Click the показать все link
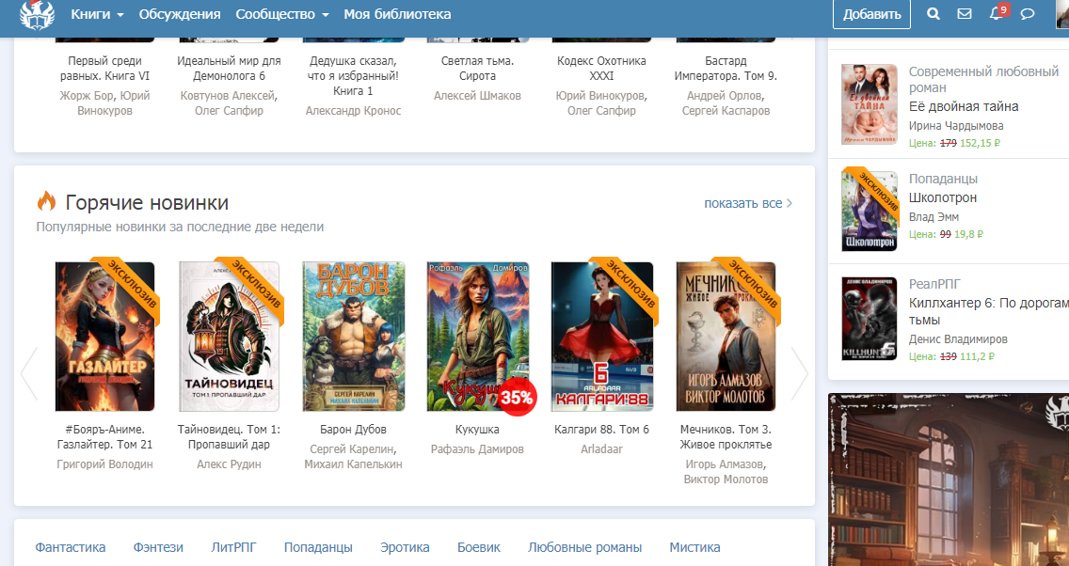The height and width of the screenshot is (566, 1069). 748,203
